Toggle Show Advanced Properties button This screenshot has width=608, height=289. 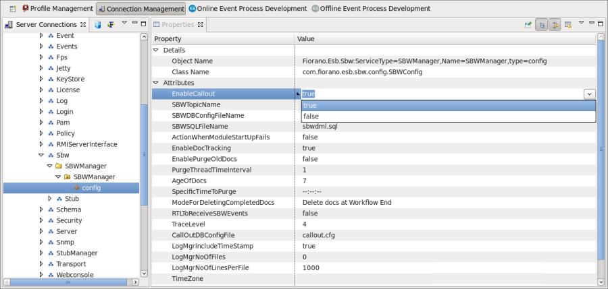[x=555, y=25]
